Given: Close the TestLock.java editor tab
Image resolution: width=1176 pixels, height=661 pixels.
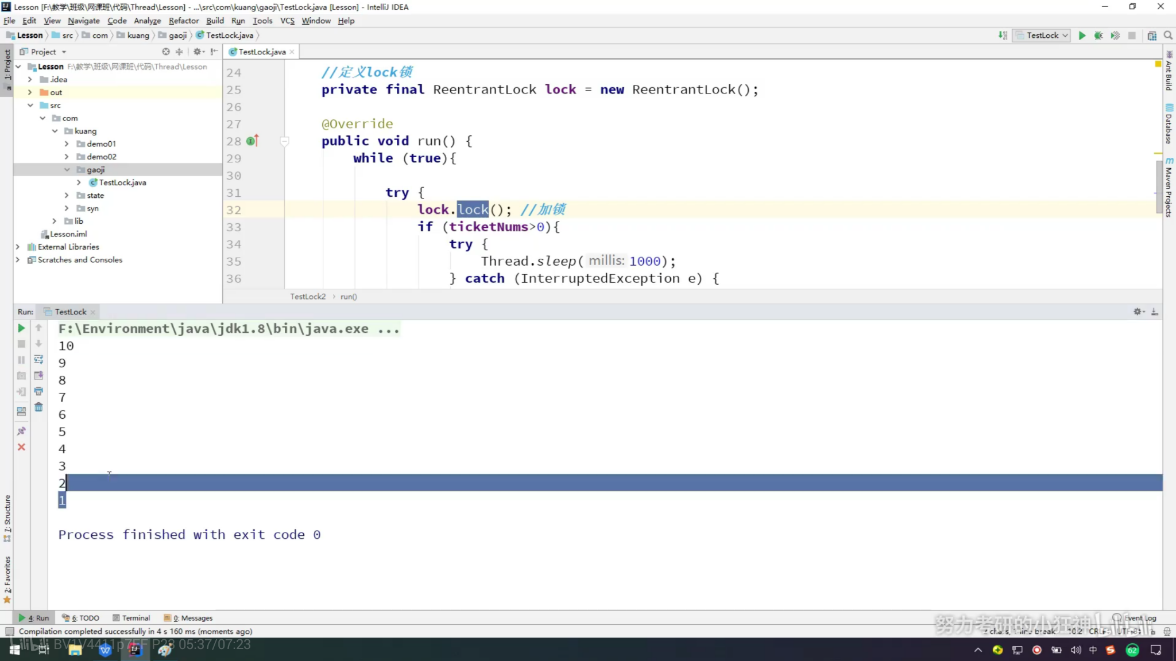Looking at the screenshot, I should [x=292, y=52].
